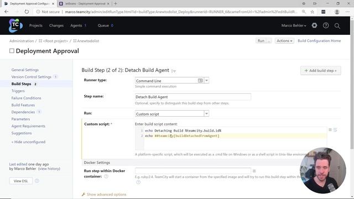The width and height of the screenshot is (354, 199).
Task: Go to General Settings
Action: pyautogui.click(x=25, y=70)
